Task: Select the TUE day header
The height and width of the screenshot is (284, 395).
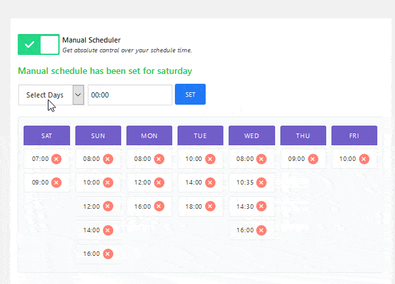Action: tap(200, 135)
